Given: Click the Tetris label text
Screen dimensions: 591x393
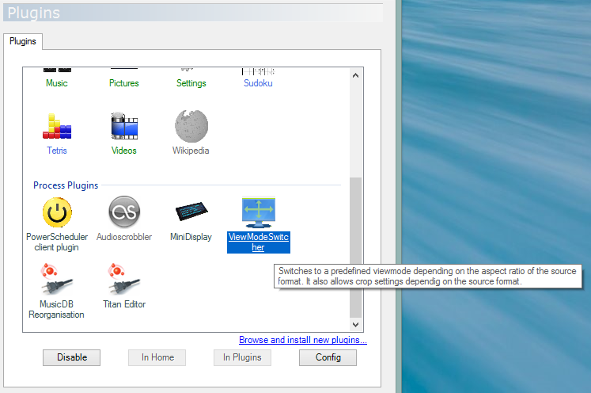Looking at the screenshot, I should point(57,151).
